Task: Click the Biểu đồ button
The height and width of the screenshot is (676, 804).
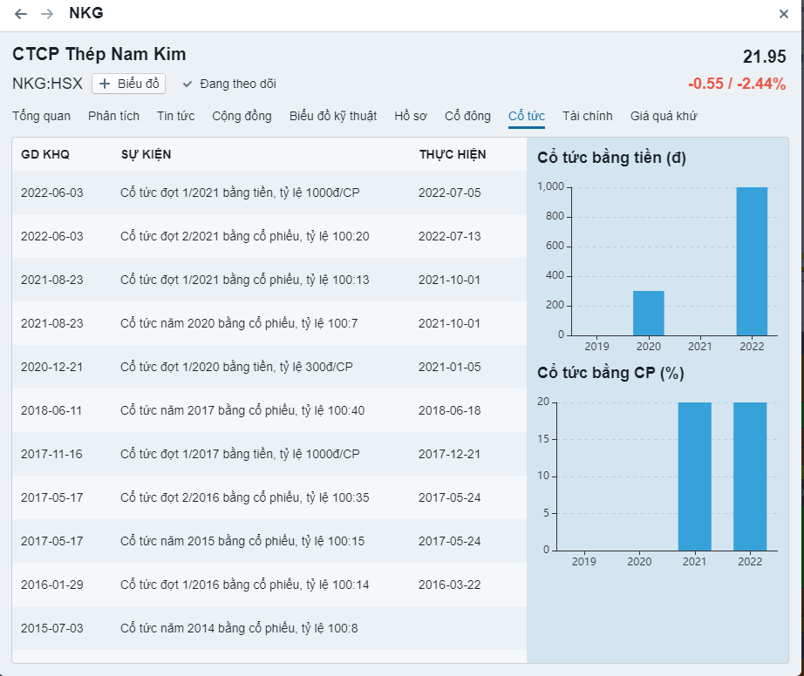Action: coord(128,84)
